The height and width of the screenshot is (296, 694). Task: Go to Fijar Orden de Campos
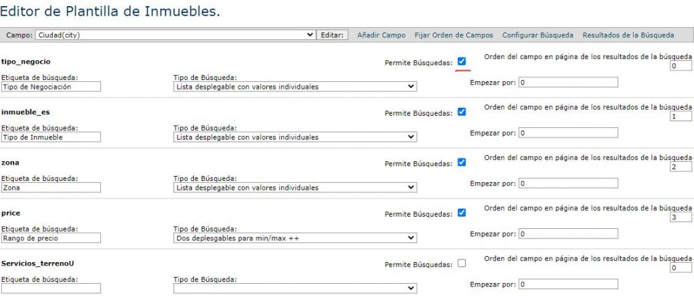tap(453, 35)
